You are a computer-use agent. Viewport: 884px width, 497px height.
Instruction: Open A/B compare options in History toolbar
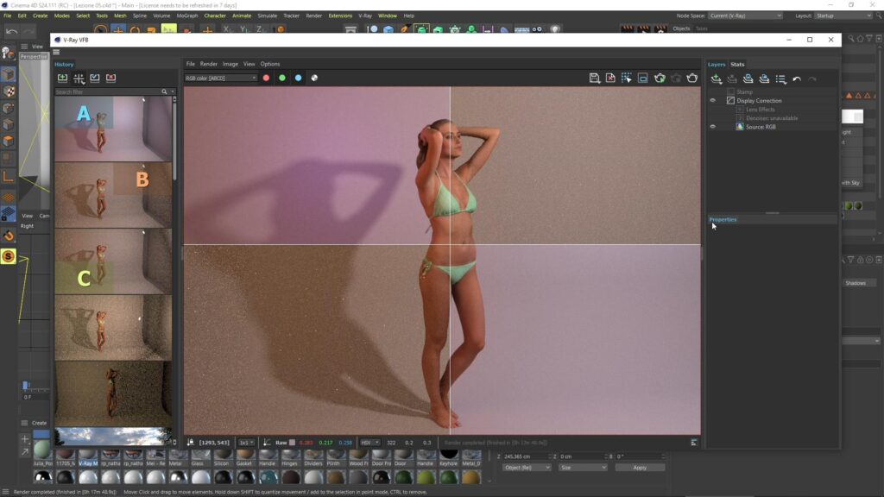tap(79, 78)
